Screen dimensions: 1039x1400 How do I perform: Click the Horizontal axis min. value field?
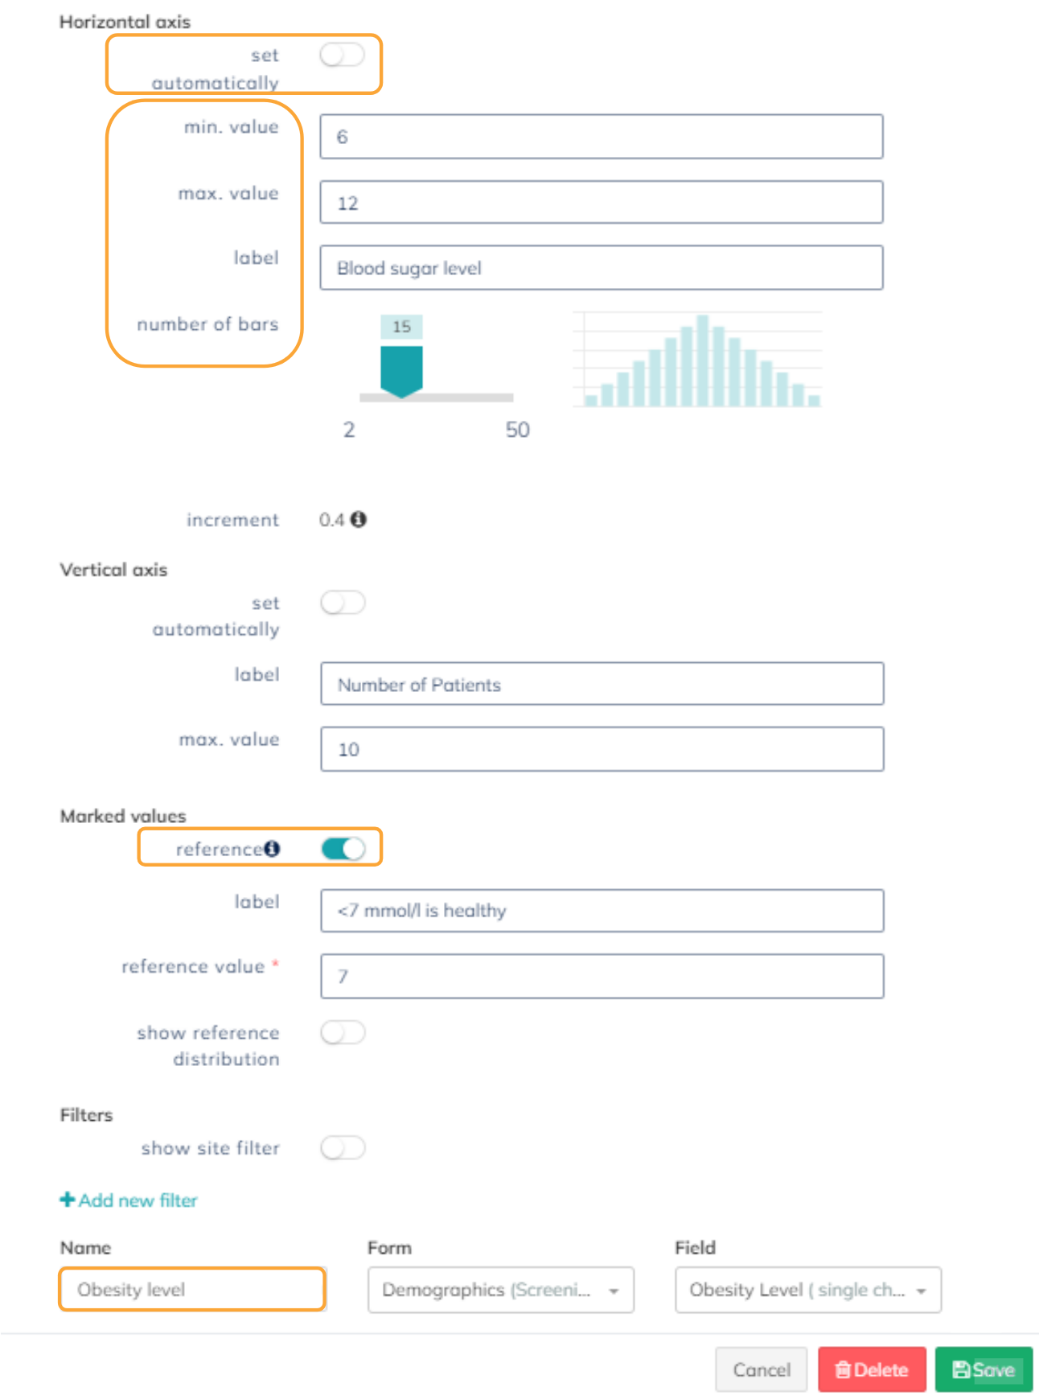601,137
